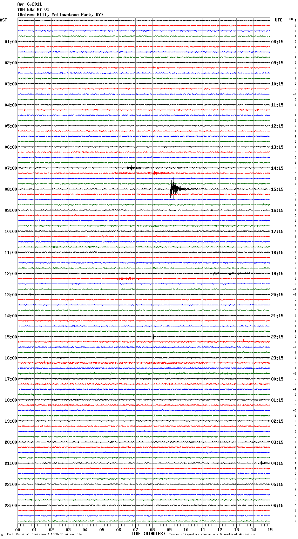298x539 pixels.
Task: Click the 05:15 UTC time label
Action: (x=277, y=485)
